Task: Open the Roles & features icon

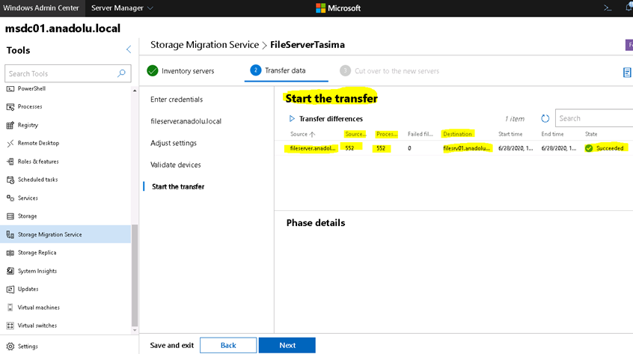Action: pos(10,162)
